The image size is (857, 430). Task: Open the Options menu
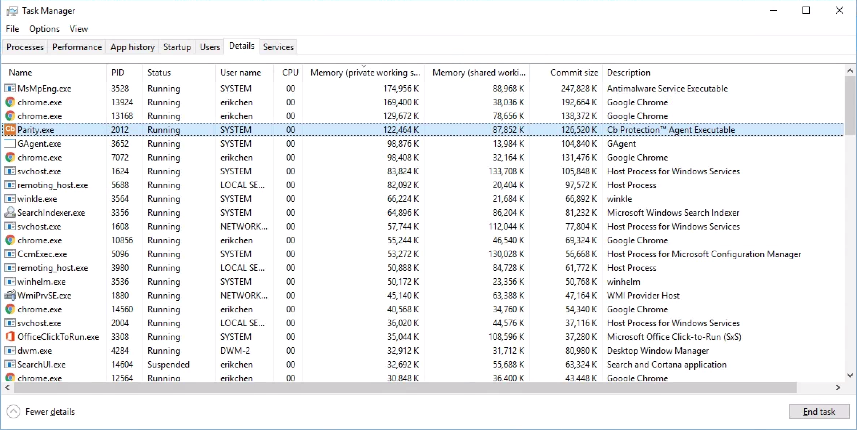pos(43,29)
